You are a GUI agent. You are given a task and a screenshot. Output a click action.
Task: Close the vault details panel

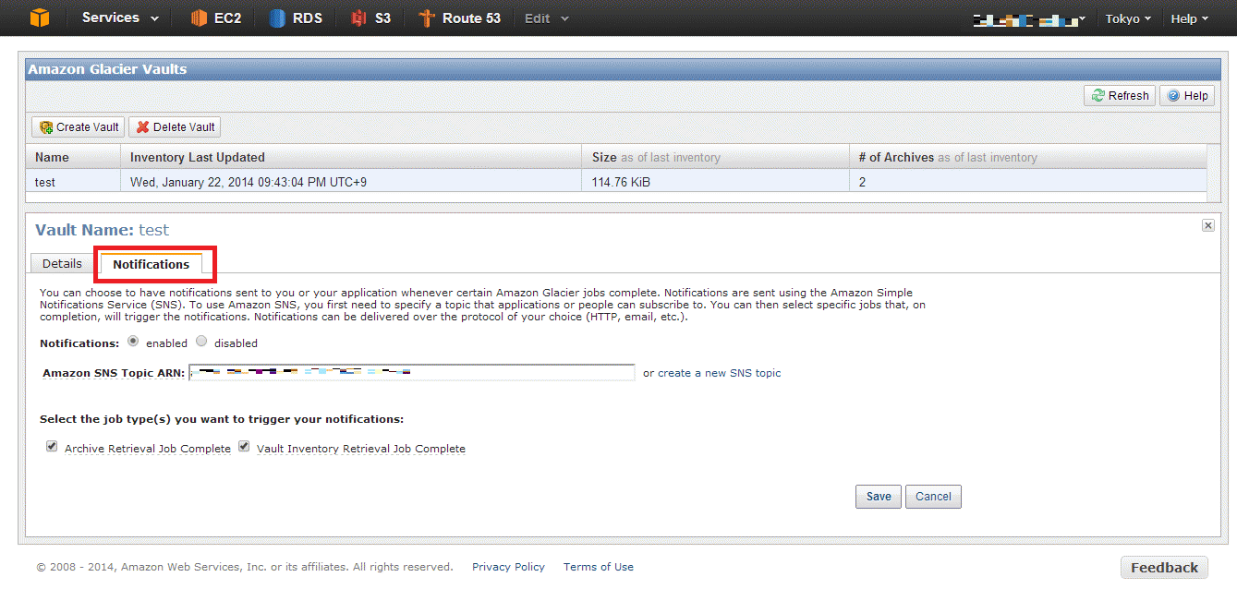coord(1208,225)
